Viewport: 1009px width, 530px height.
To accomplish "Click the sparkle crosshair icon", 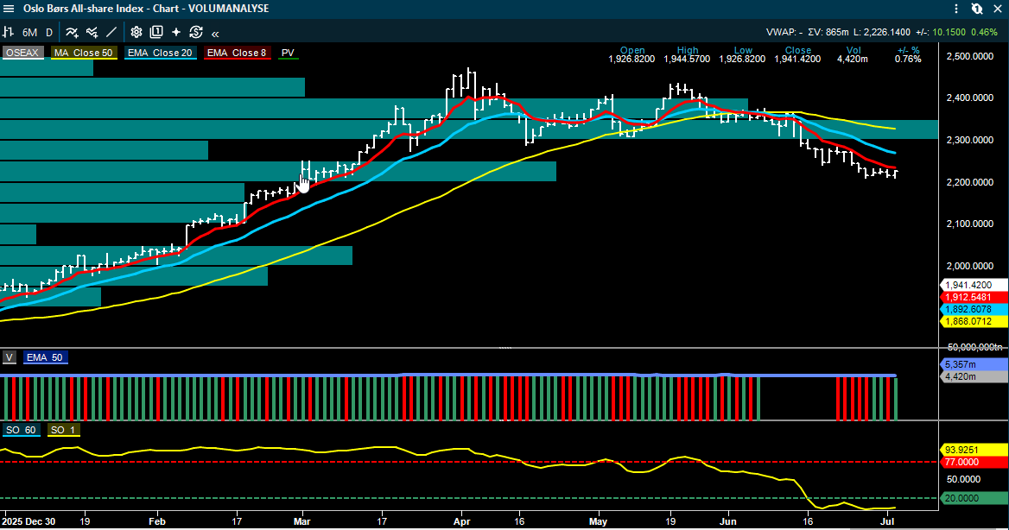I will 176,32.
